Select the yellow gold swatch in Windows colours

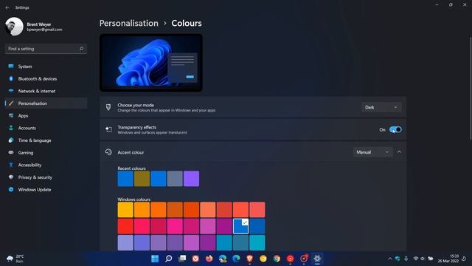point(125,210)
